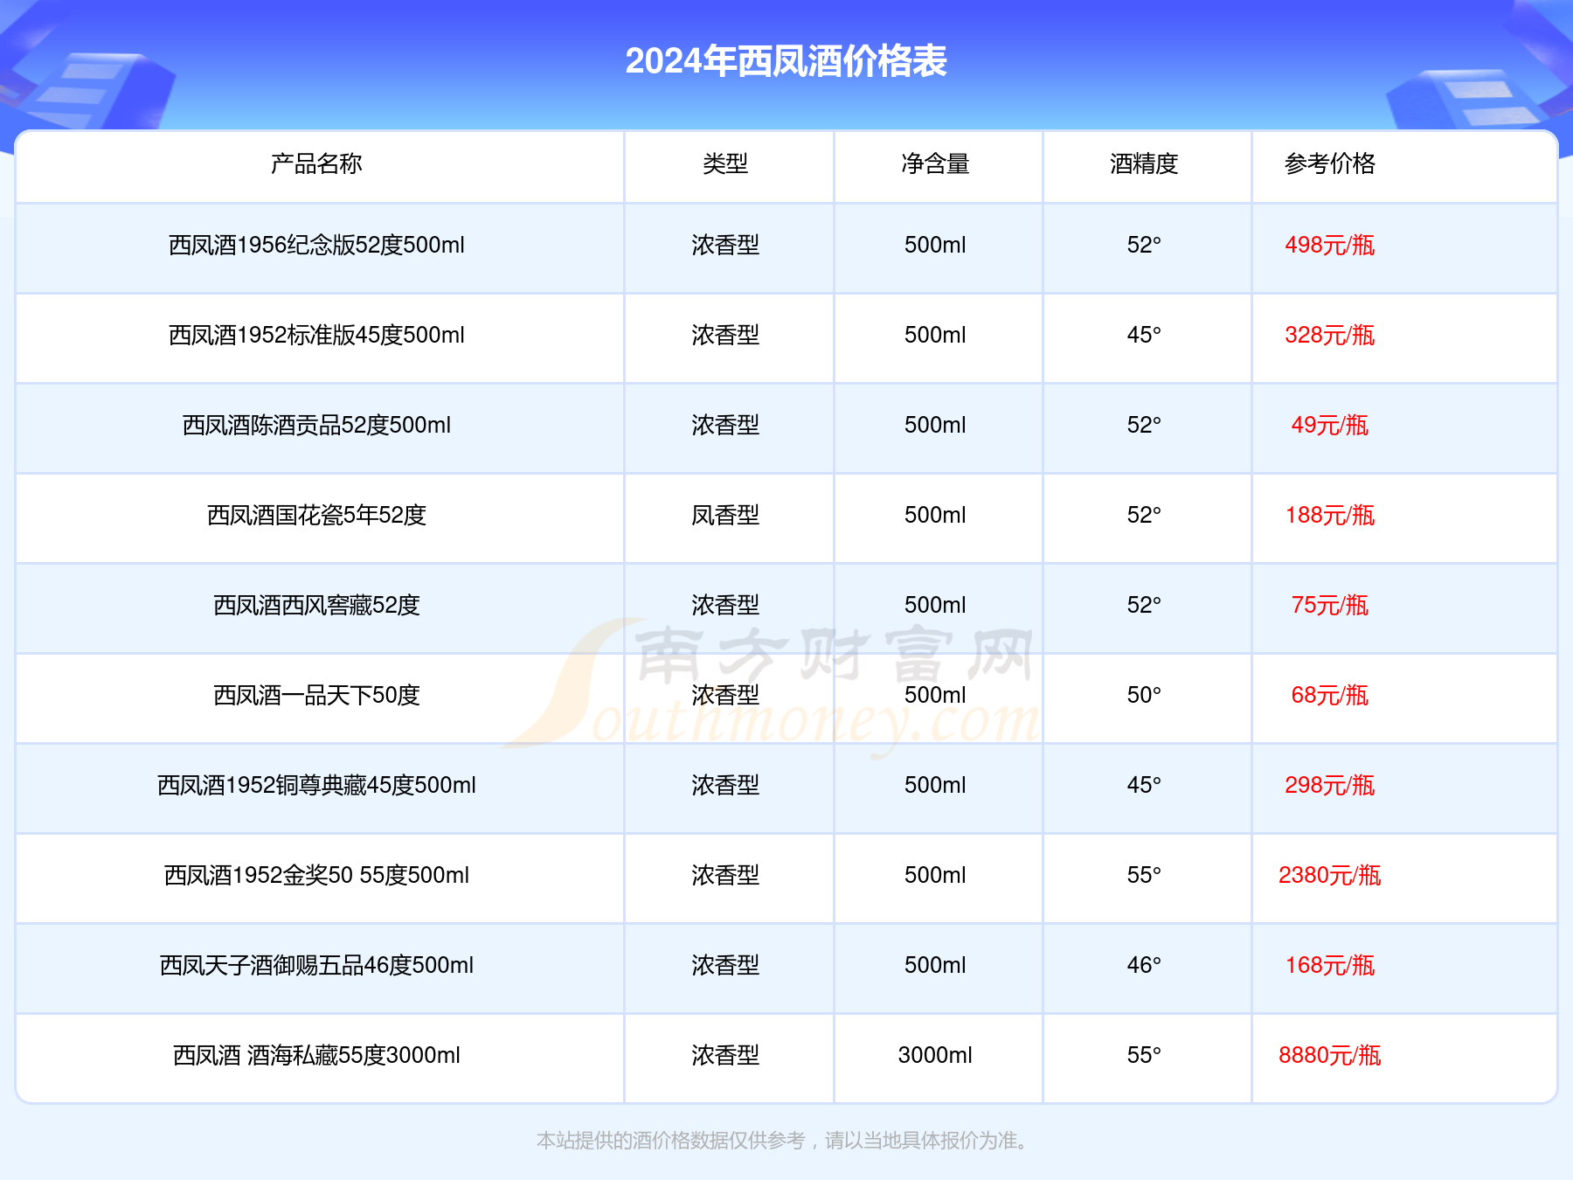Select 西凤酒1952标准版45度500ml product name
The height and width of the screenshot is (1180, 1573).
coord(316,335)
